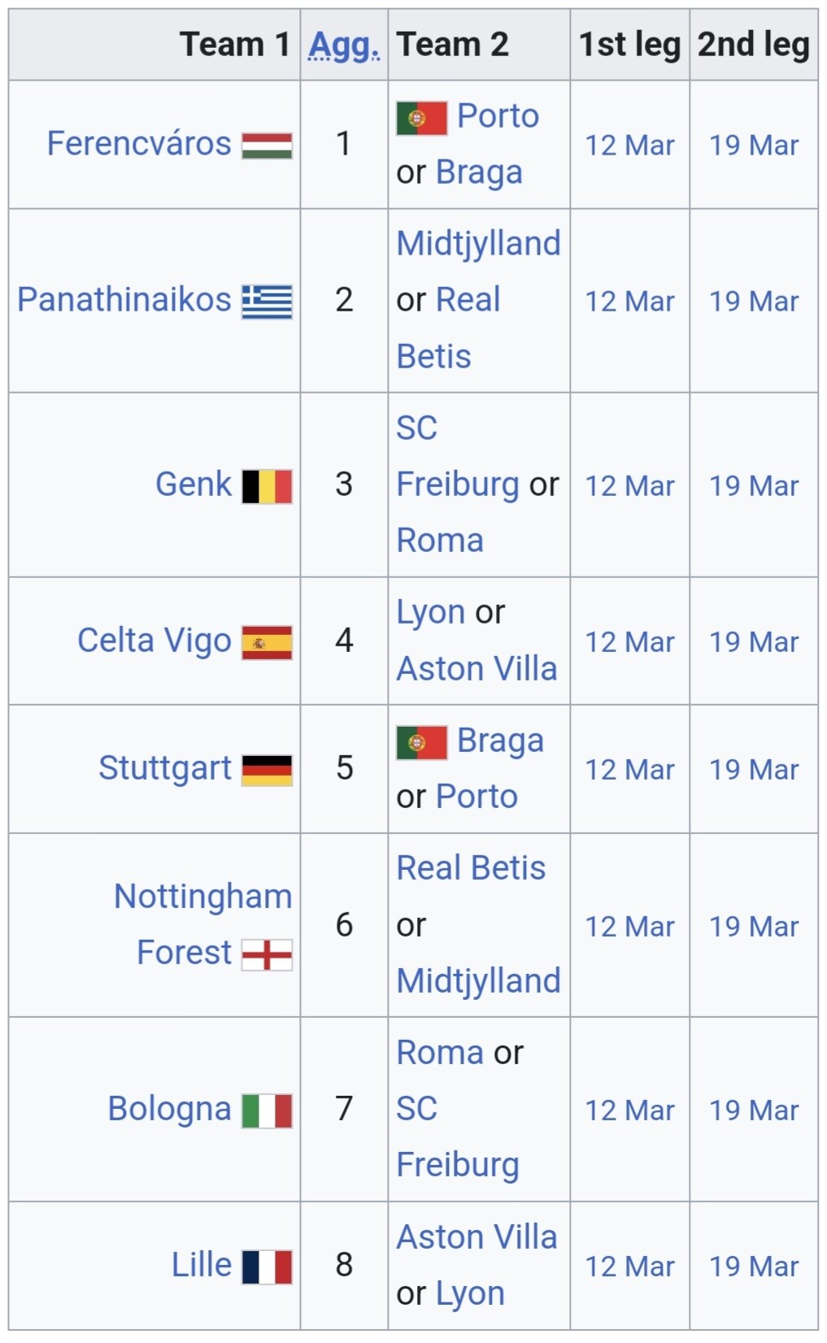Image resolution: width=827 pixels, height=1343 pixels.
Task: Follow the Roma link in Bologna row
Action: (x=439, y=1053)
